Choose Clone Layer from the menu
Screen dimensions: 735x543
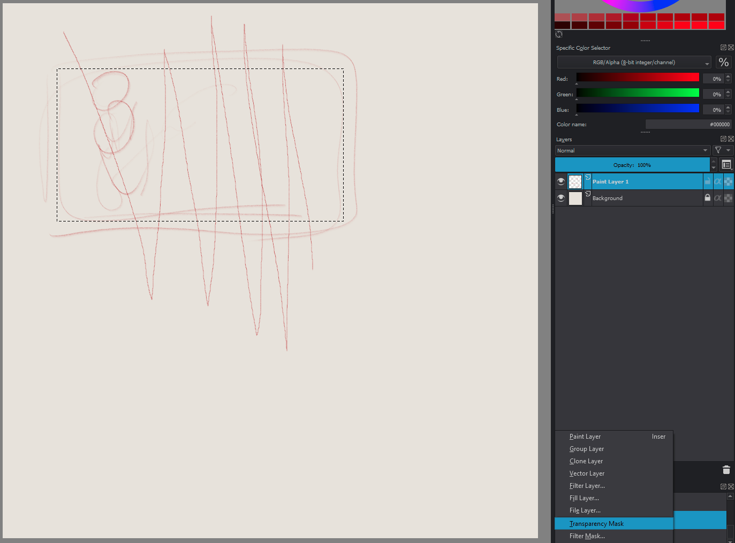tap(614, 461)
